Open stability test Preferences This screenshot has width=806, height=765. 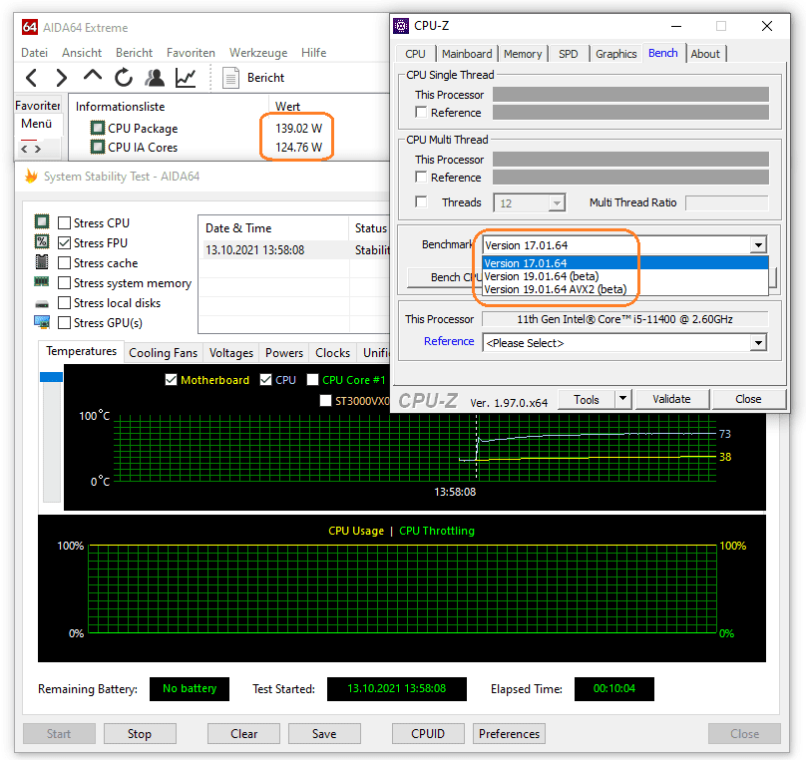[509, 734]
